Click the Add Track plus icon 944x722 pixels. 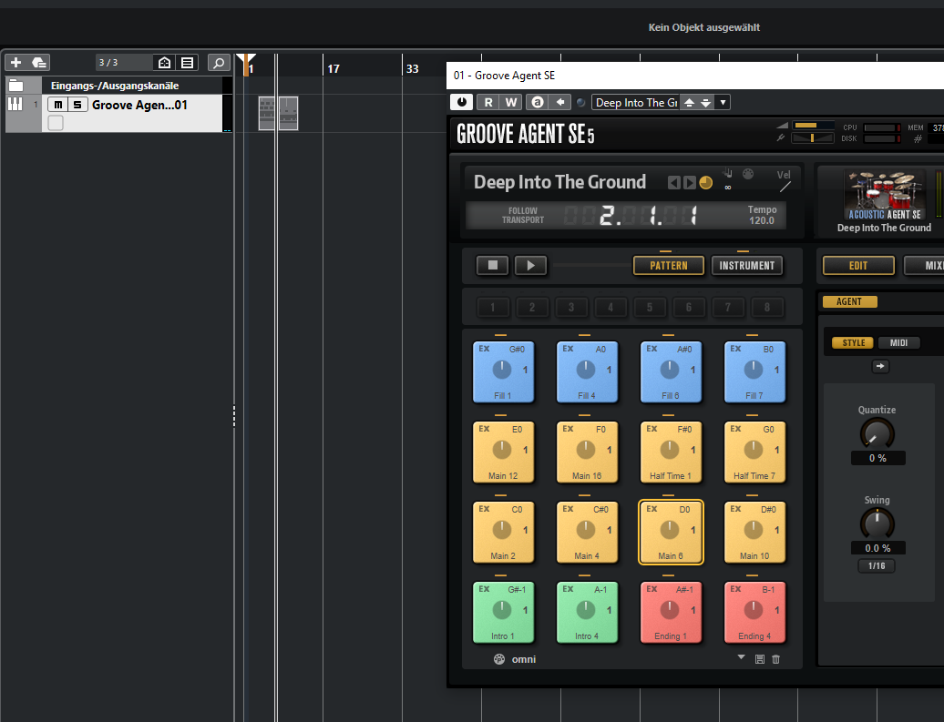[x=15, y=63]
